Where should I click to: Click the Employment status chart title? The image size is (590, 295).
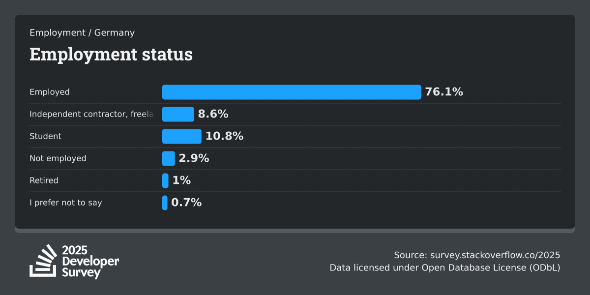[x=111, y=55]
